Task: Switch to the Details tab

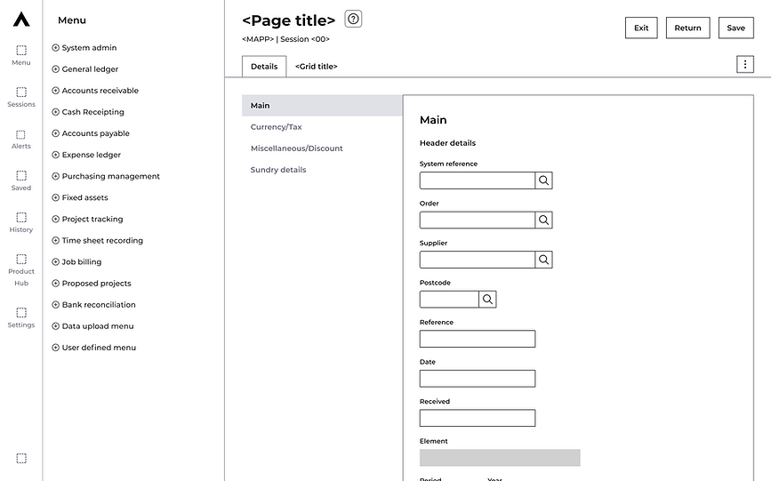Action: pyautogui.click(x=264, y=67)
